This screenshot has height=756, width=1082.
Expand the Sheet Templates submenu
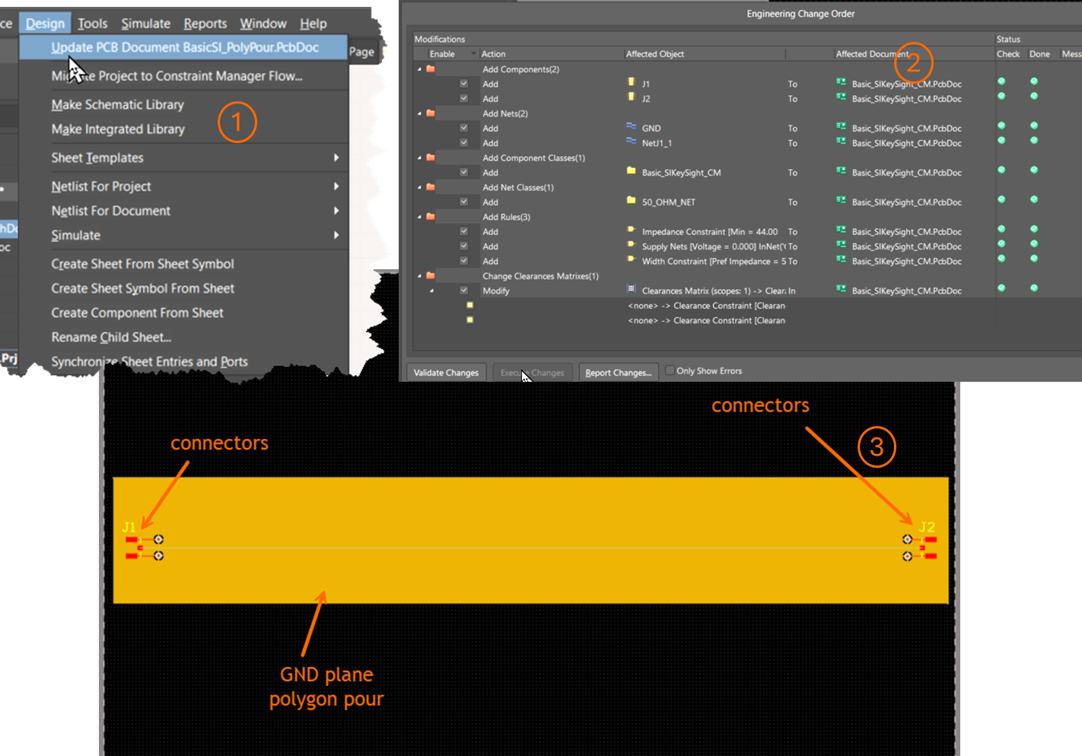click(336, 157)
